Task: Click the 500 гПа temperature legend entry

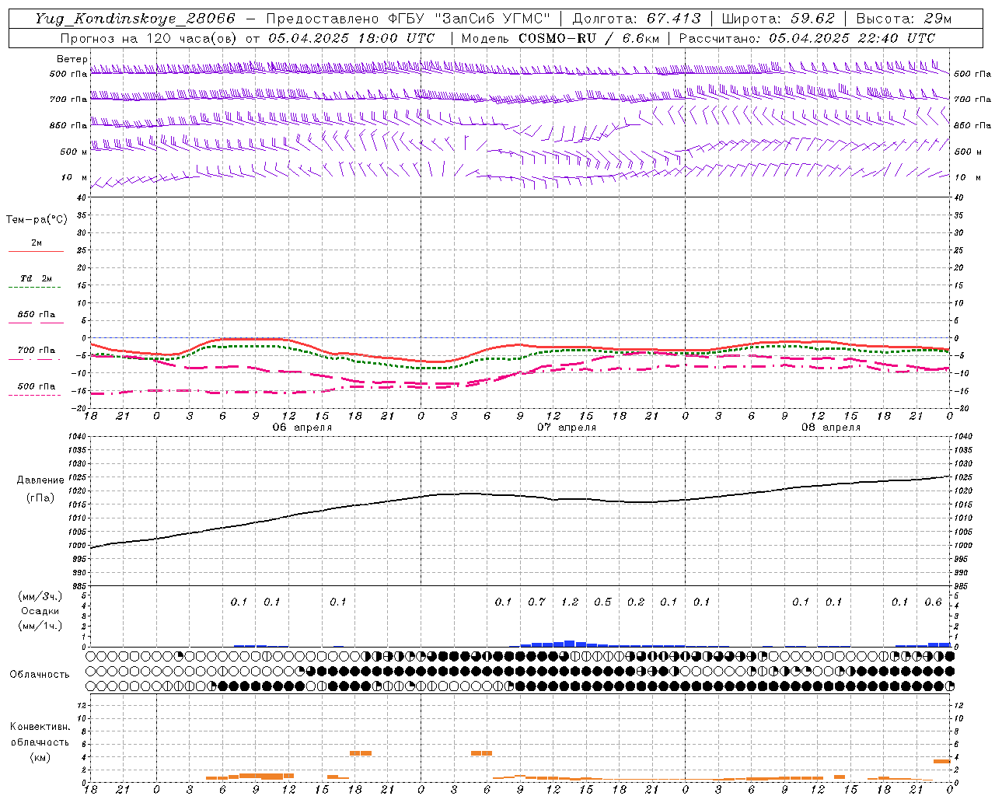Action: pos(37,386)
